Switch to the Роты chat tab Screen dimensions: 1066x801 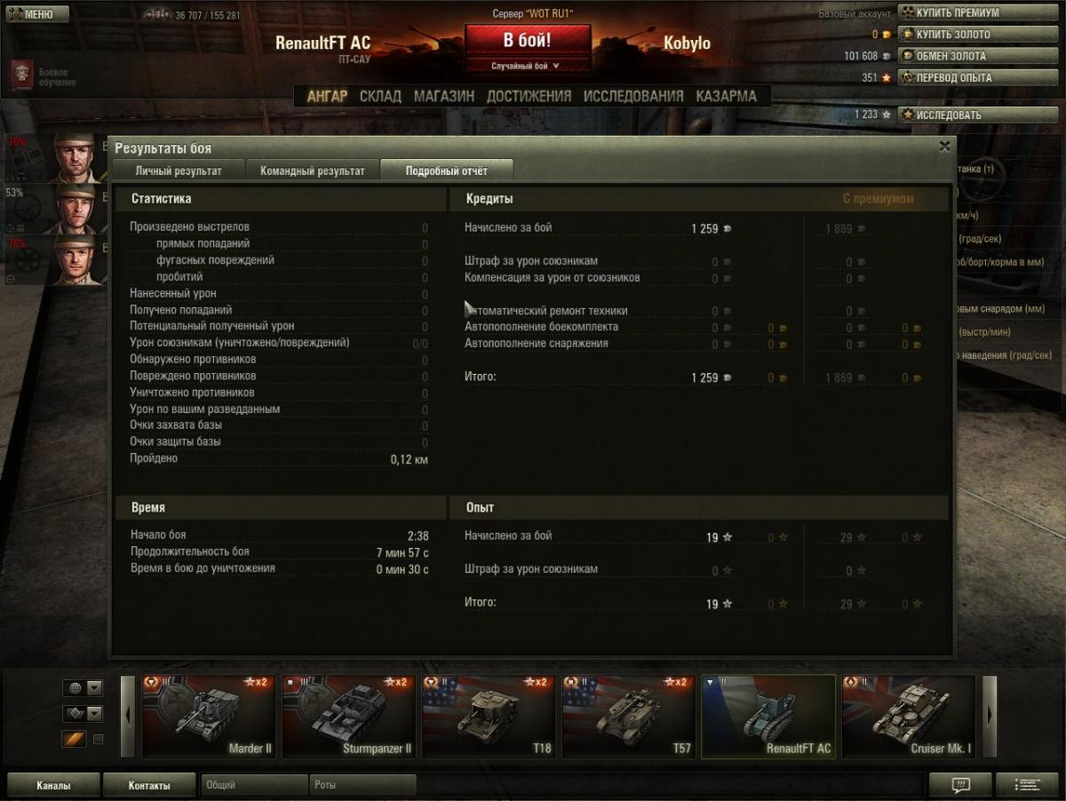coord(362,785)
